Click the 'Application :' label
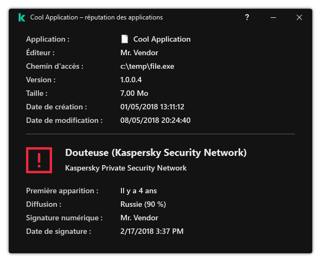 tap(48, 39)
